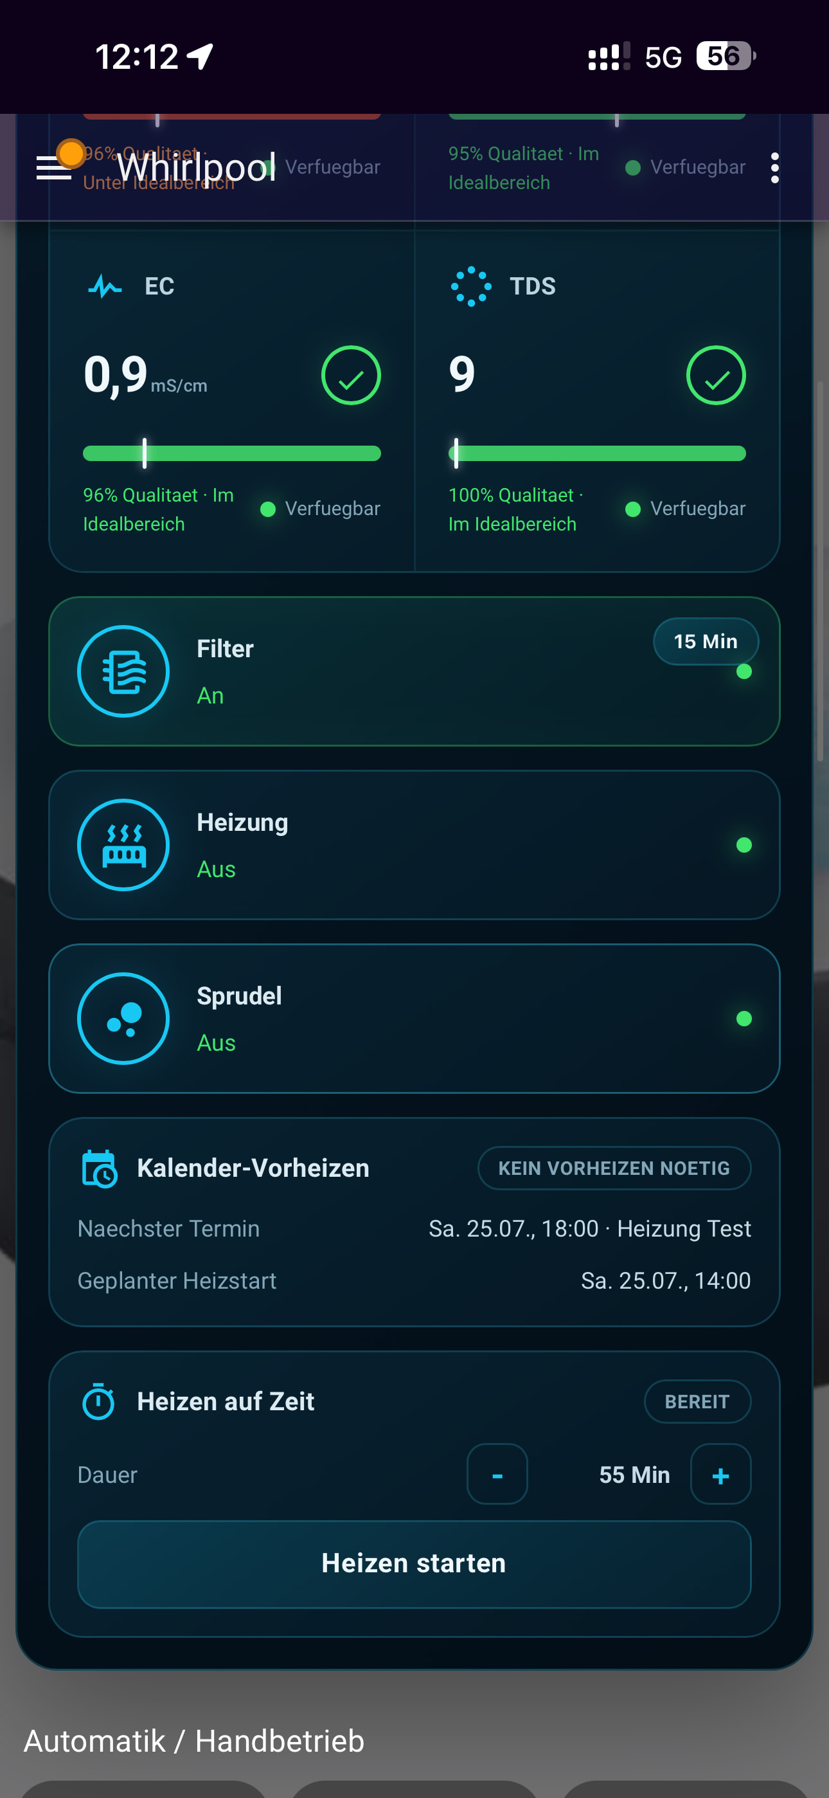Increase Dauer with the plus button
829x1798 pixels.
click(x=721, y=1474)
